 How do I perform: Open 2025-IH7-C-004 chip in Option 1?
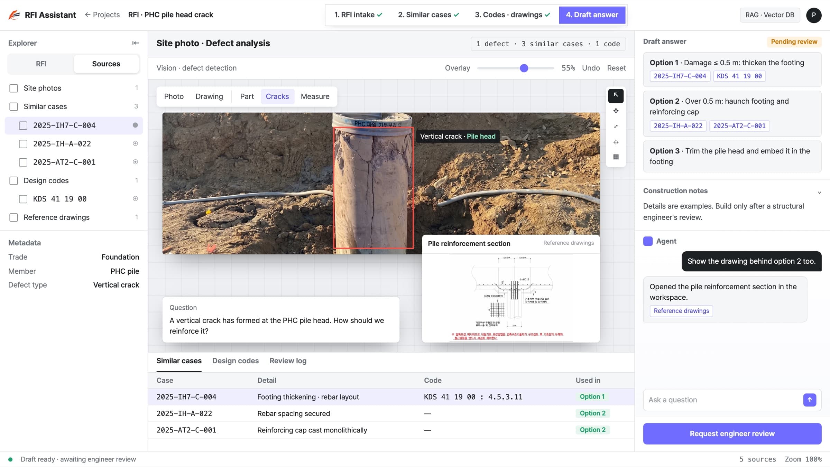point(680,76)
